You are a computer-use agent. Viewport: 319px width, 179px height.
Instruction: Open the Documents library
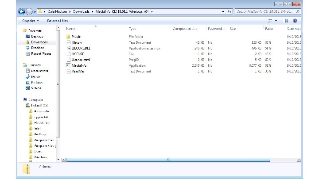[39, 71]
